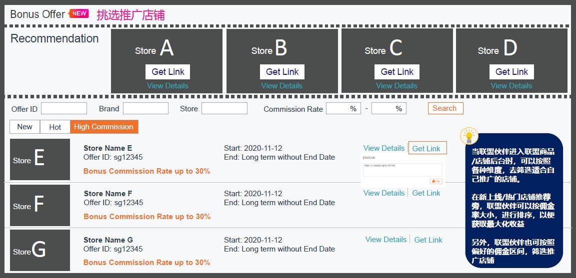Screen dimensions: 576x278
Task: View Details of recommended Store B
Action: (x=282, y=86)
